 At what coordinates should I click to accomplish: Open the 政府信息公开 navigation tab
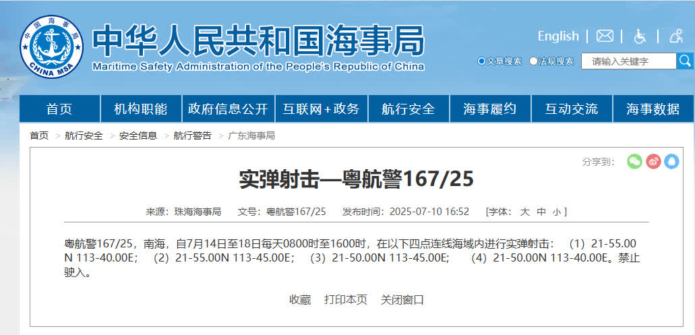click(x=228, y=109)
